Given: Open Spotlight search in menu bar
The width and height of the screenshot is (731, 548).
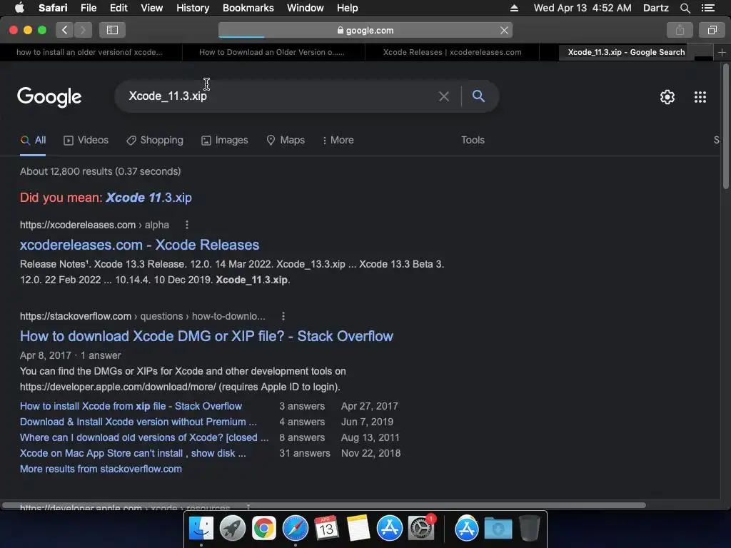Looking at the screenshot, I should pyautogui.click(x=685, y=8).
